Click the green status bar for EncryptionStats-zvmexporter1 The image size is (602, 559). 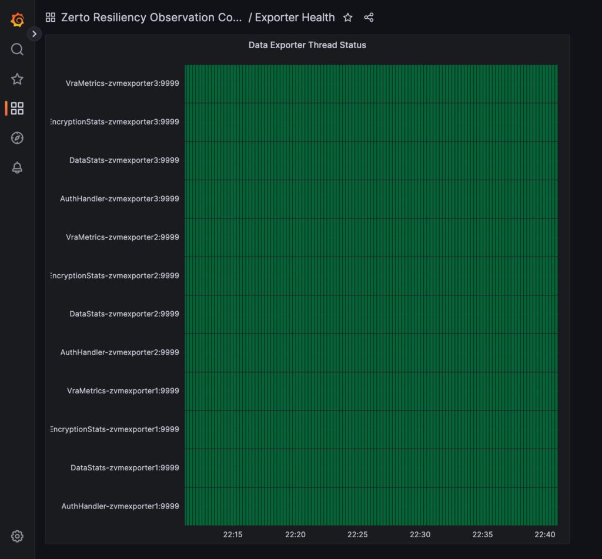click(x=372, y=430)
